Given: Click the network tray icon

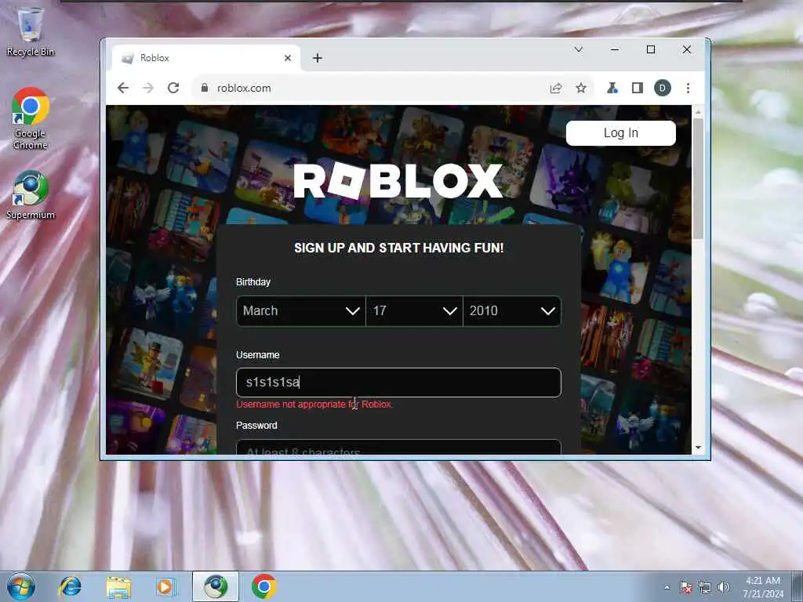Looking at the screenshot, I should click(705, 588).
